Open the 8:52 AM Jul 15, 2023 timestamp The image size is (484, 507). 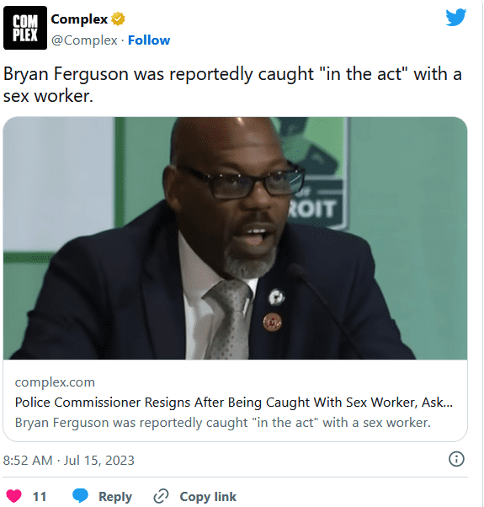[x=68, y=461]
